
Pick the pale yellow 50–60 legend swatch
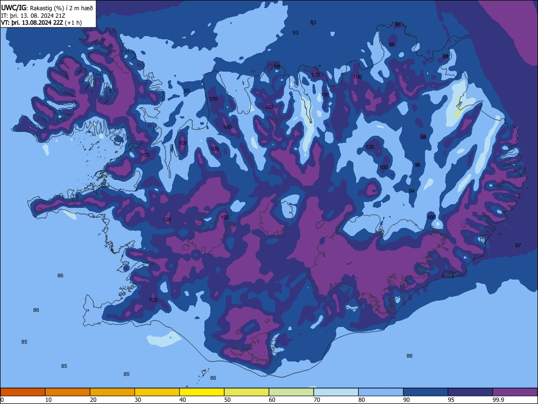coord(246,392)
